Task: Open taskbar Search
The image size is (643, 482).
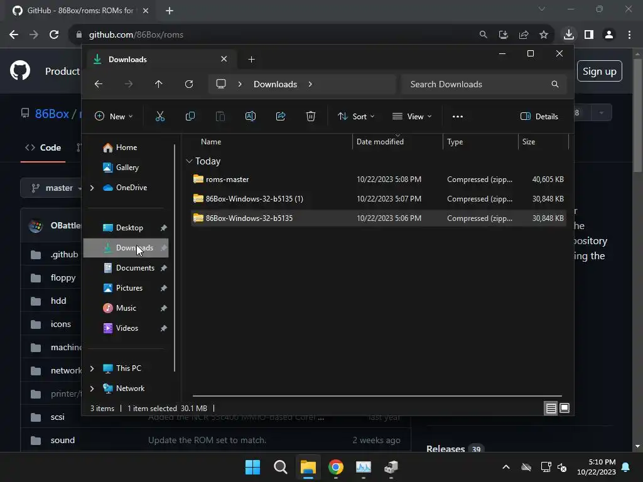Action: pos(281,467)
